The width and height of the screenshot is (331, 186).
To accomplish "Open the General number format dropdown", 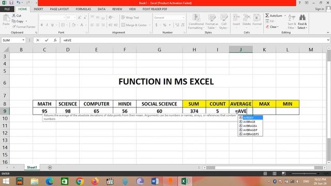I will [183, 18].
